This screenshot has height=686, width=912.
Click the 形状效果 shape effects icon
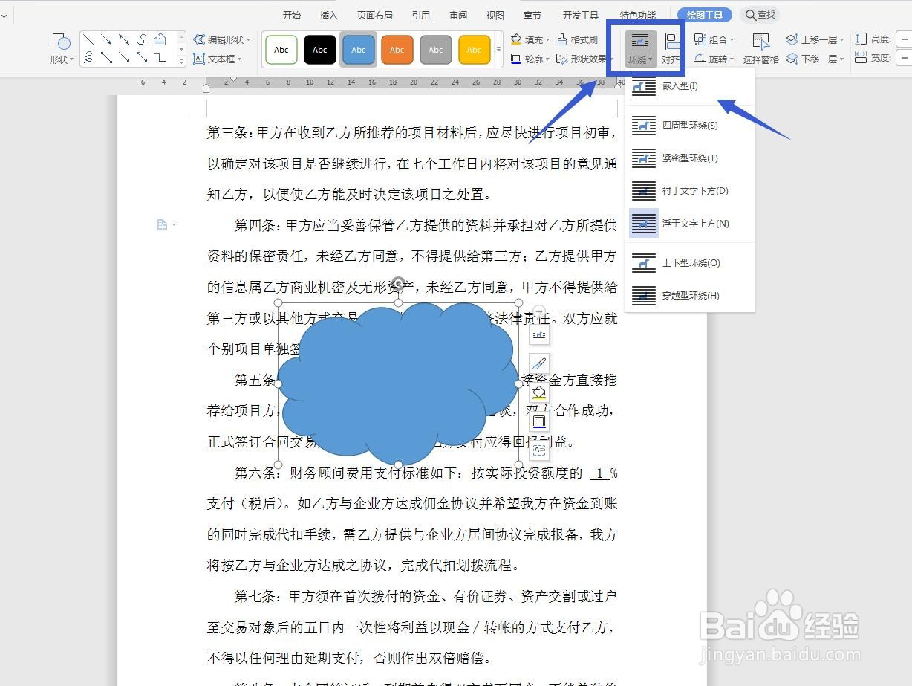(x=562, y=59)
